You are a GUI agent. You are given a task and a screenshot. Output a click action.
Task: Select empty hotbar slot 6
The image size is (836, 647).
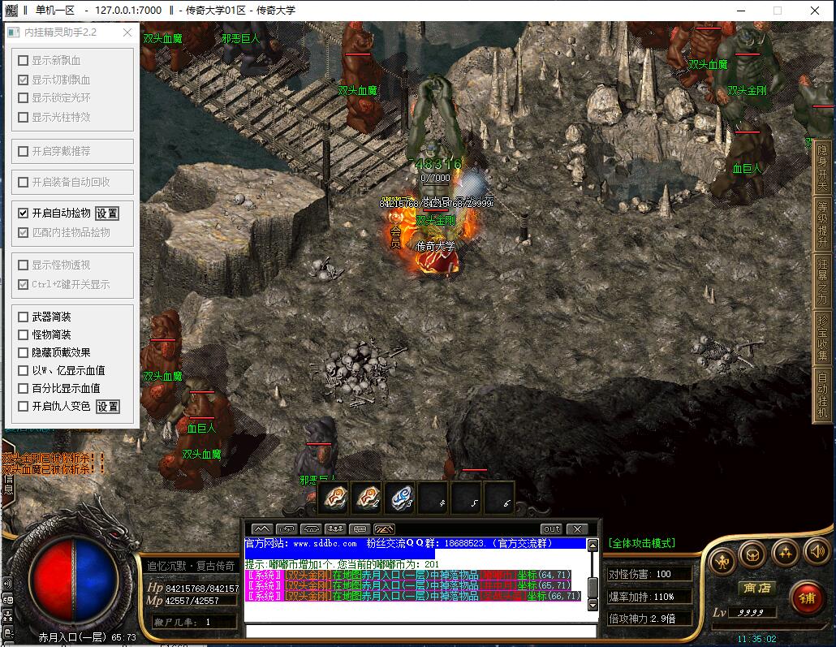[x=499, y=498]
